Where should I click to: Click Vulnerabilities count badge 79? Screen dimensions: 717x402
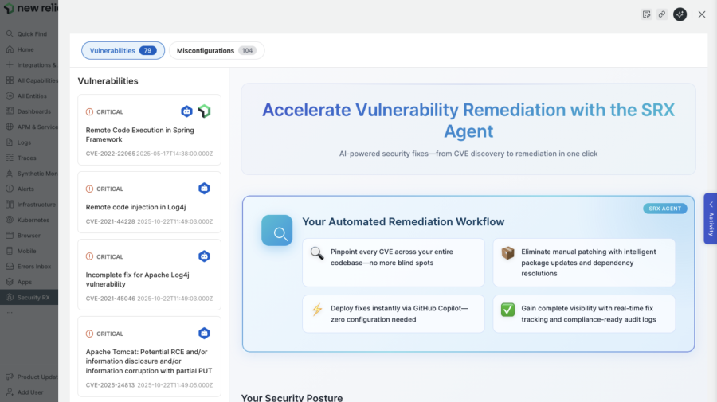147,51
